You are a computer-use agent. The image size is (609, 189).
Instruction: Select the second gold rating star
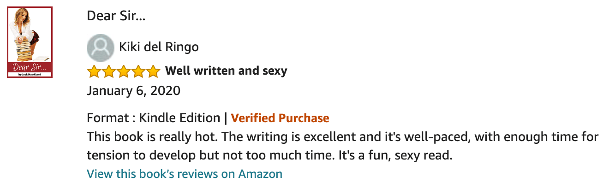109,71
